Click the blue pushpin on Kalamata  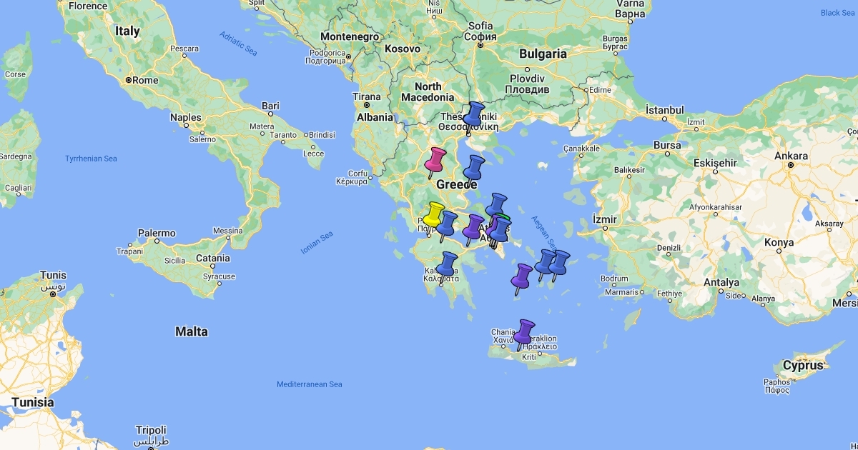tap(448, 264)
